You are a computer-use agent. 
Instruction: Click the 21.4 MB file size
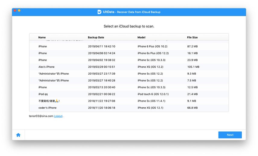click(x=192, y=94)
